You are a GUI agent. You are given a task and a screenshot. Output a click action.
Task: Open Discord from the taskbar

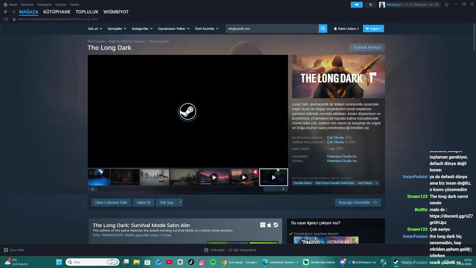[x=342, y=262]
